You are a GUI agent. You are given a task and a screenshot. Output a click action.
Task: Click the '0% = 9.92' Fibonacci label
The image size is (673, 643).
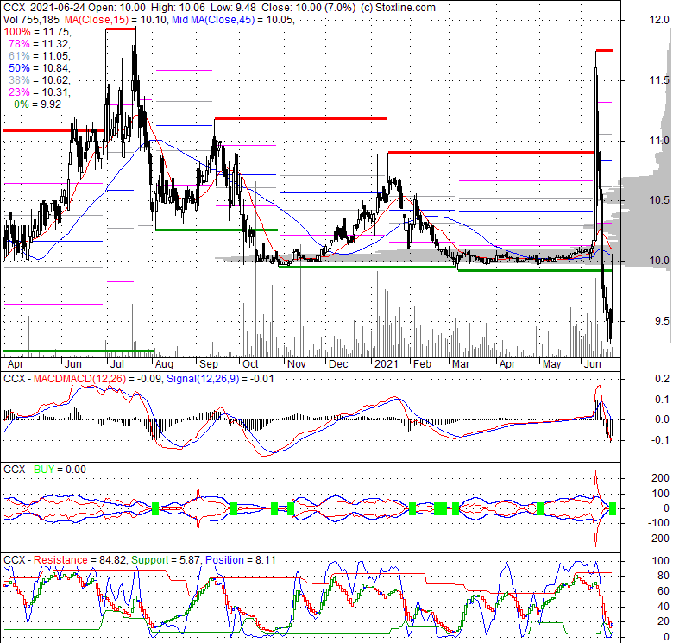tap(37, 104)
